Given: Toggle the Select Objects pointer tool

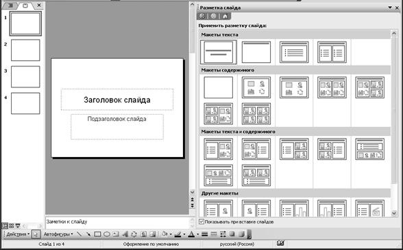Looking at the screenshot, I should coord(36,234).
